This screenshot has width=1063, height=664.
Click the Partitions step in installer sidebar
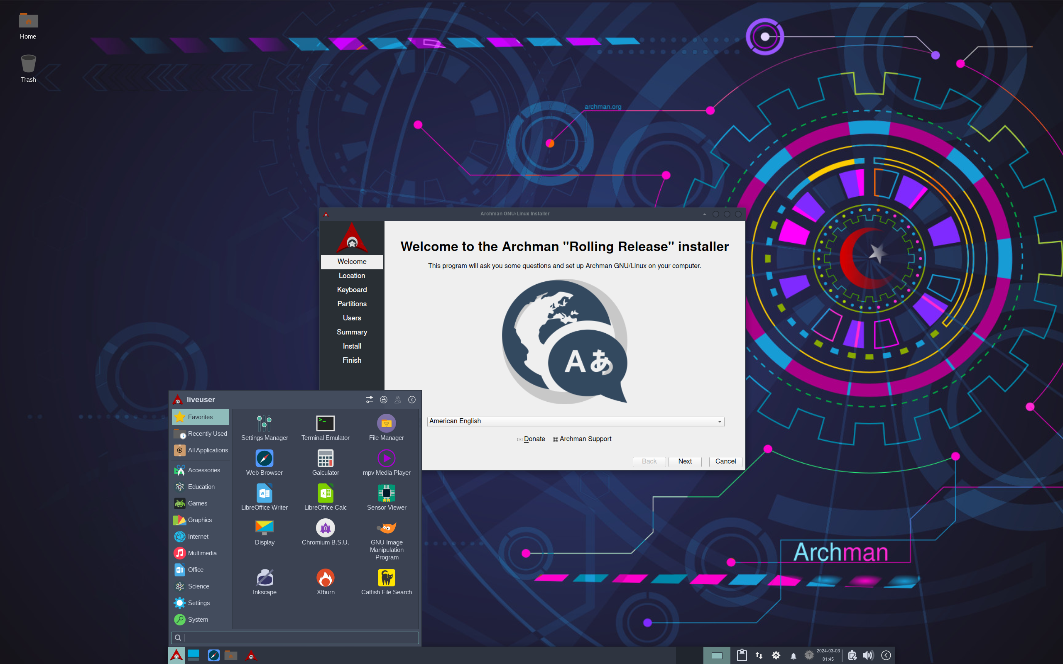[352, 303]
